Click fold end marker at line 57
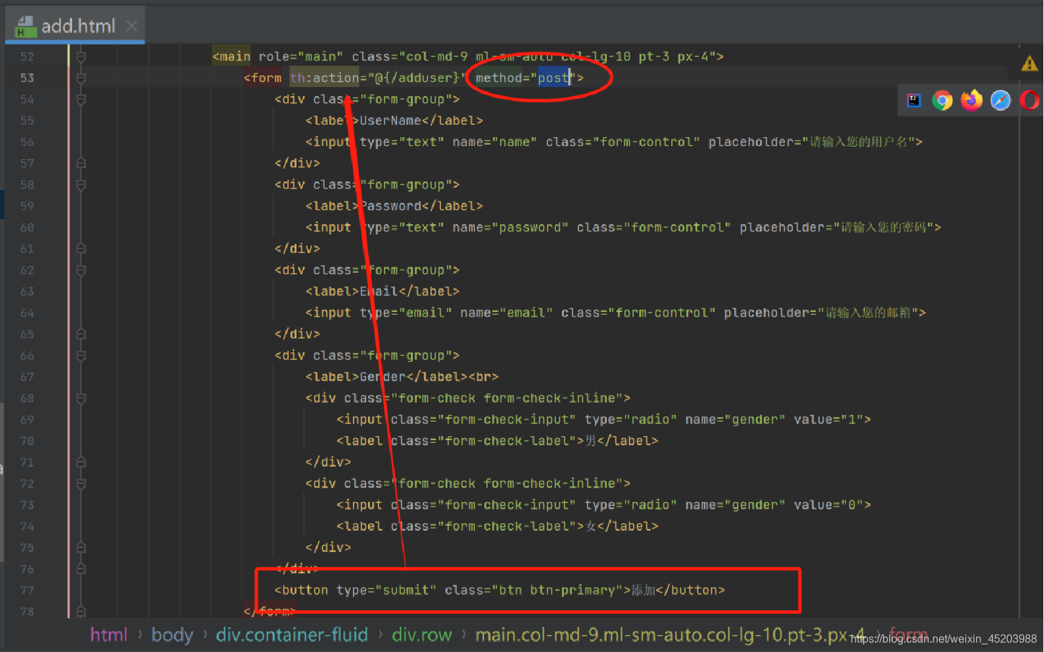This screenshot has height=652, width=1044. click(x=81, y=163)
